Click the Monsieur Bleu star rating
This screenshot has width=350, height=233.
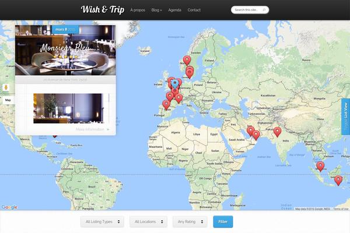(65, 57)
